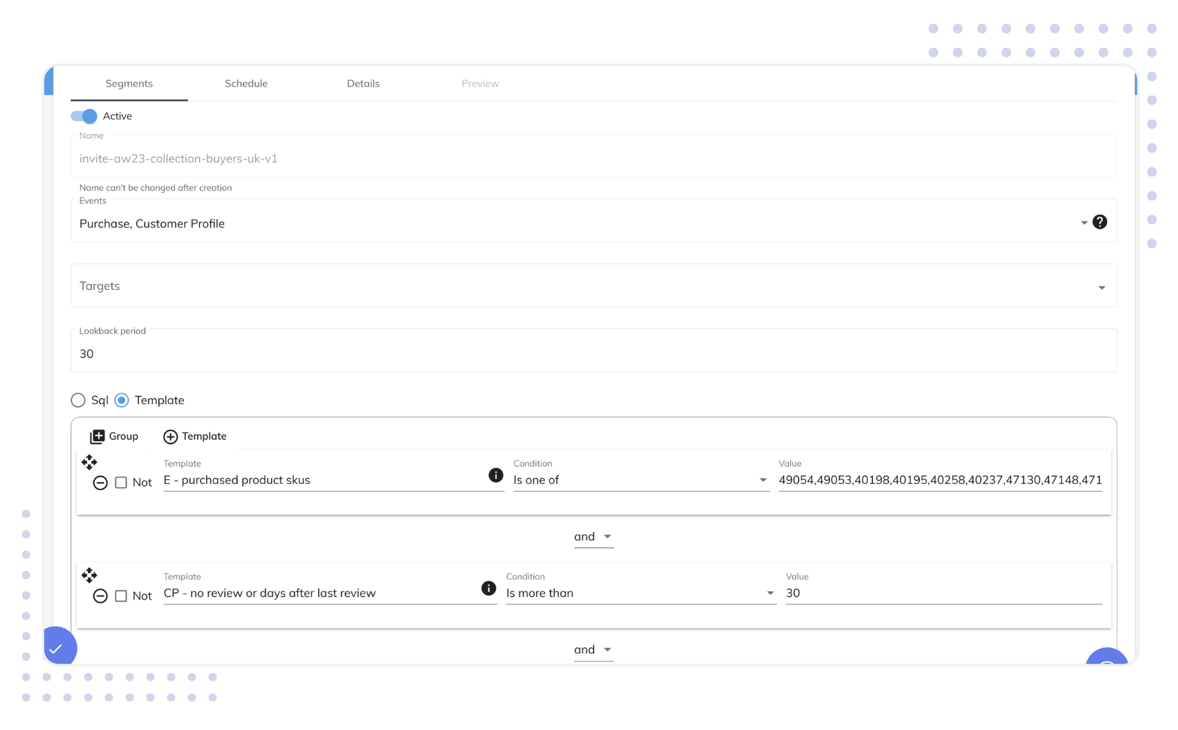This screenshot has height=730, width=1178.
Task: Add a new Template with the plus icon
Action: tap(195, 436)
